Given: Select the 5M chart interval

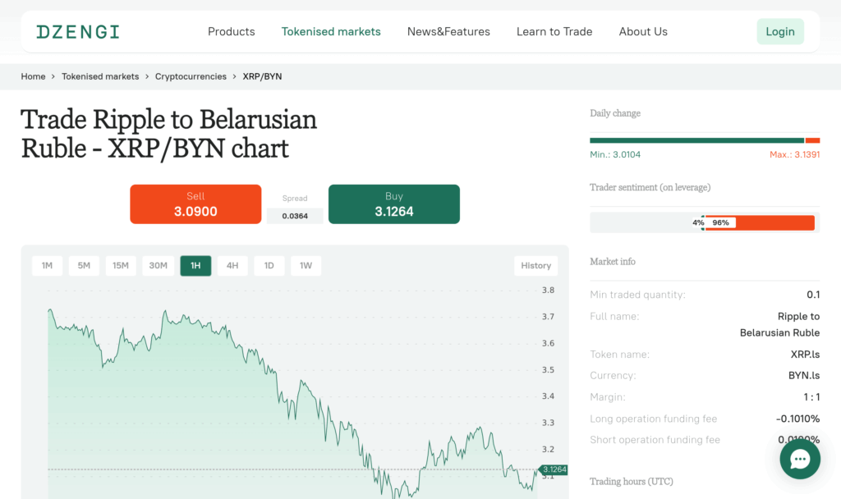Looking at the screenshot, I should tap(84, 266).
